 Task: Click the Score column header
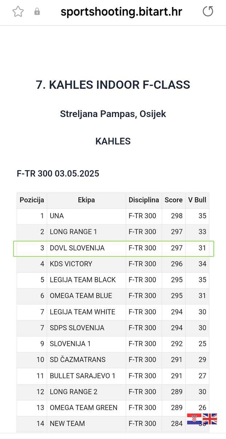174,200
